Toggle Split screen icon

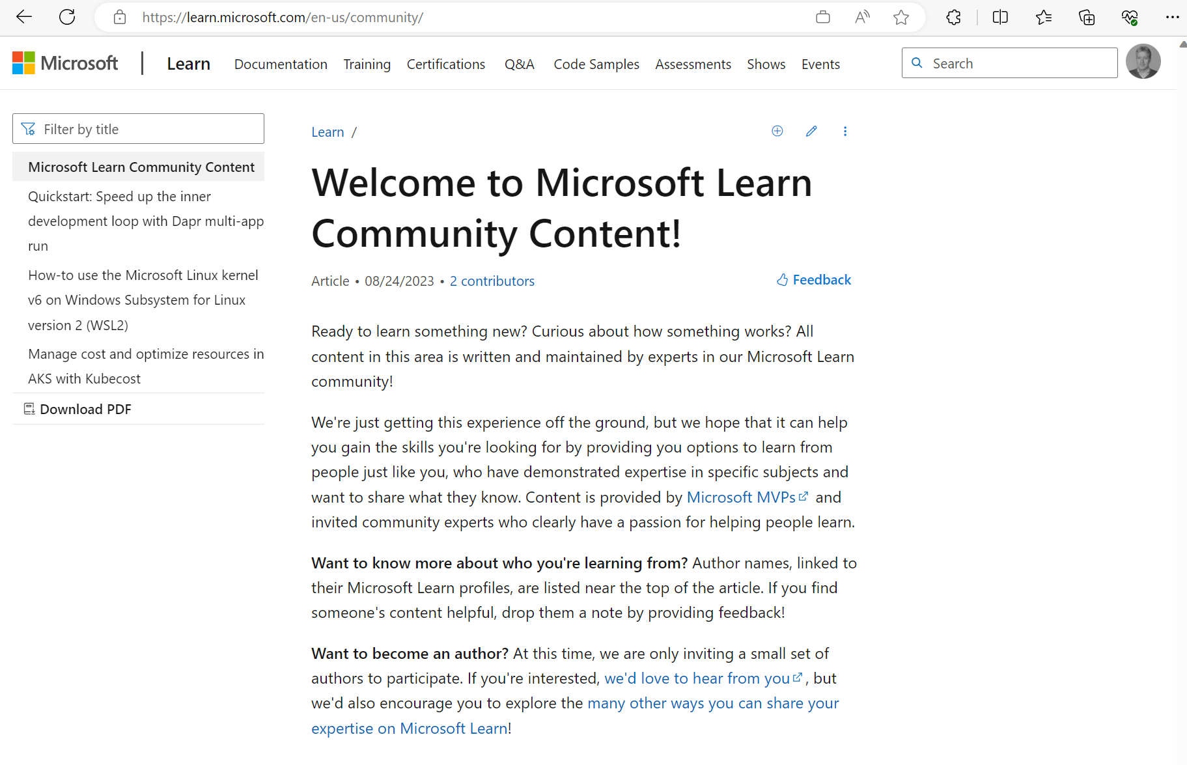tap(1000, 17)
